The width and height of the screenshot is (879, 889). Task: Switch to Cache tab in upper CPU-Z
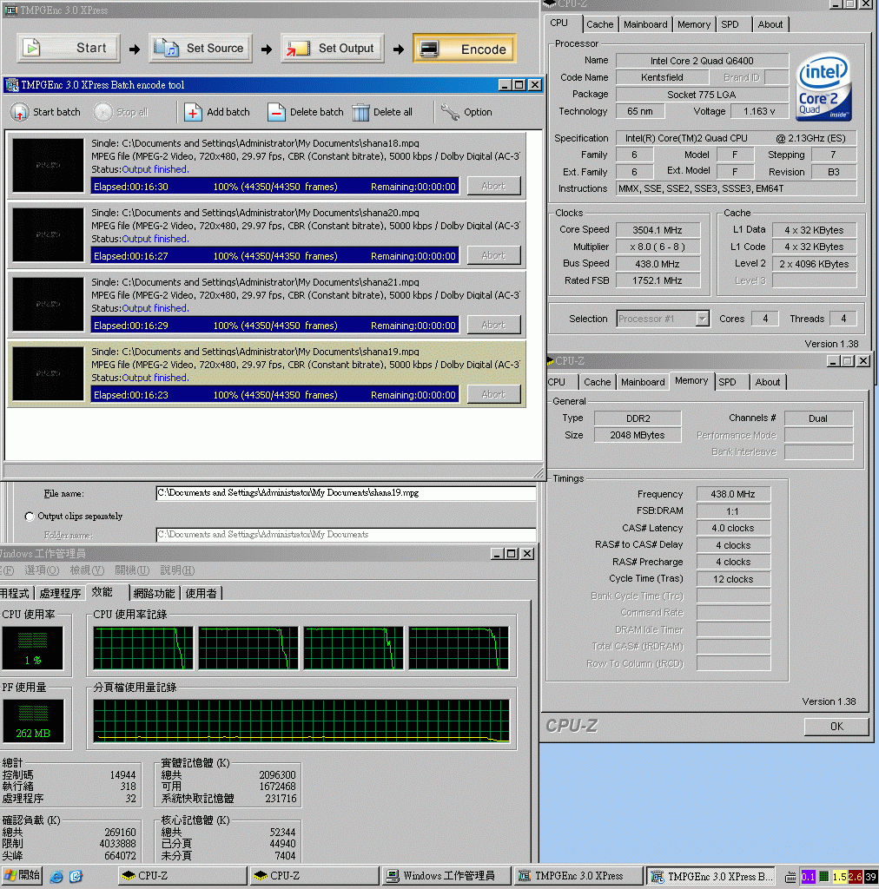pos(599,24)
